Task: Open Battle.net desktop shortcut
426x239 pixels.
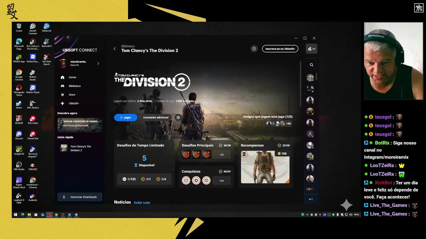Action: (x=47, y=28)
